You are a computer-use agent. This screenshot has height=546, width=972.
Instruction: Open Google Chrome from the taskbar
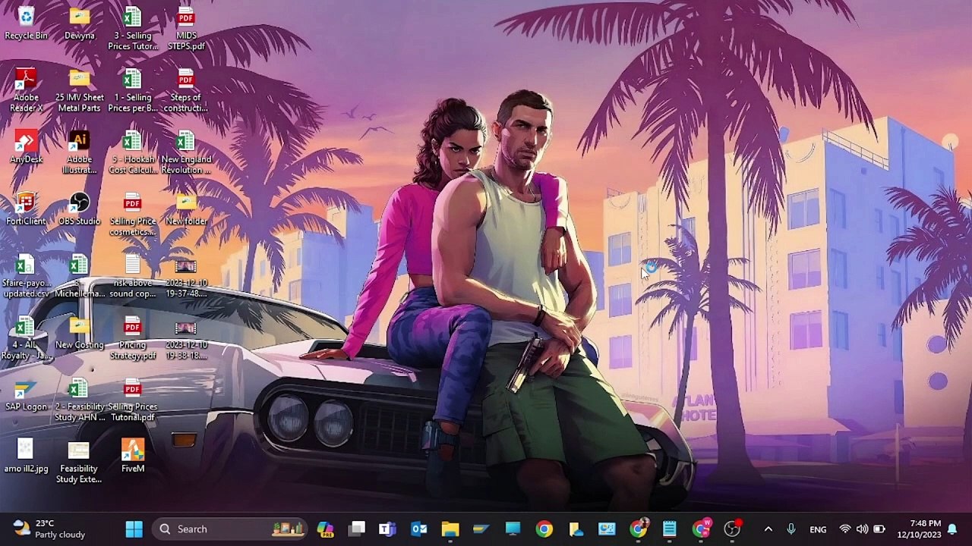click(544, 529)
